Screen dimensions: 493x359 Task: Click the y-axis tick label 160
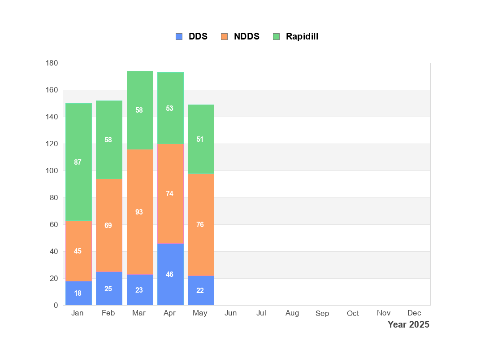(52, 90)
